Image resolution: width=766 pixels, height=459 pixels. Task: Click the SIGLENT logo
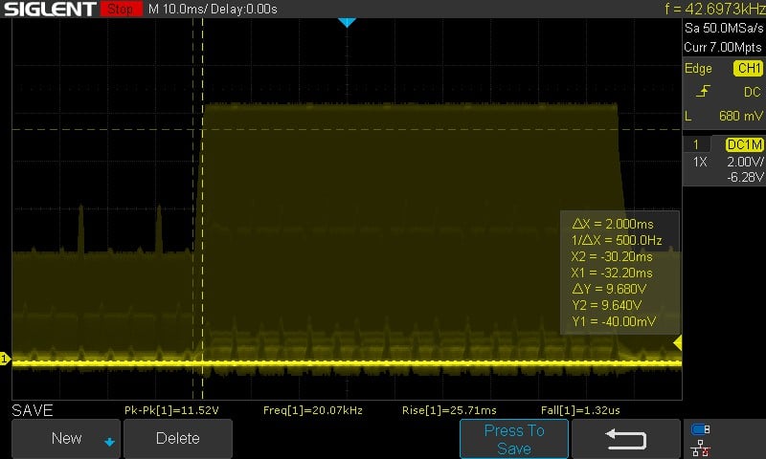[50, 9]
